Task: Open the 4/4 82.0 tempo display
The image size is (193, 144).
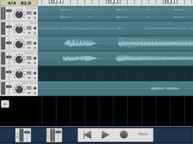Action: [x=19, y=3]
